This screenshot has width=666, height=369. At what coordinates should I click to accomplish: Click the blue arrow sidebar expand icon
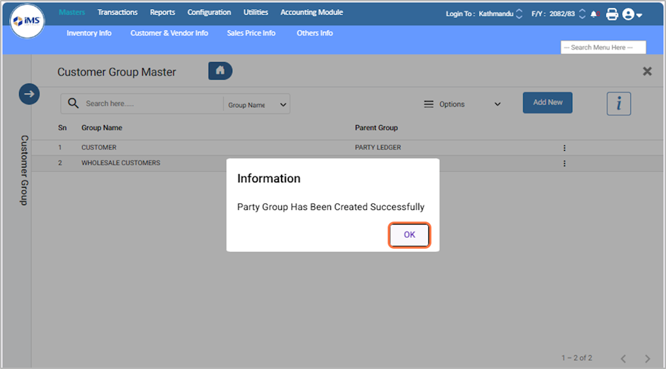(x=29, y=94)
